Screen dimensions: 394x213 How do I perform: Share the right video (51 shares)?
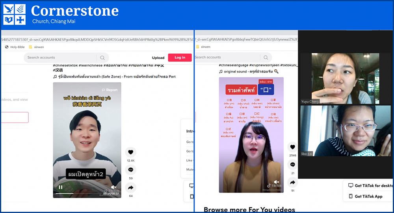[x=292, y=182]
